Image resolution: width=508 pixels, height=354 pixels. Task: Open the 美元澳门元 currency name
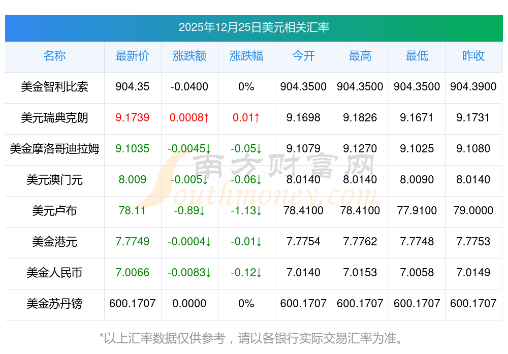pos(54,180)
